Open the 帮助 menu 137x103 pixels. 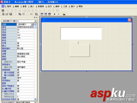[79, 6]
